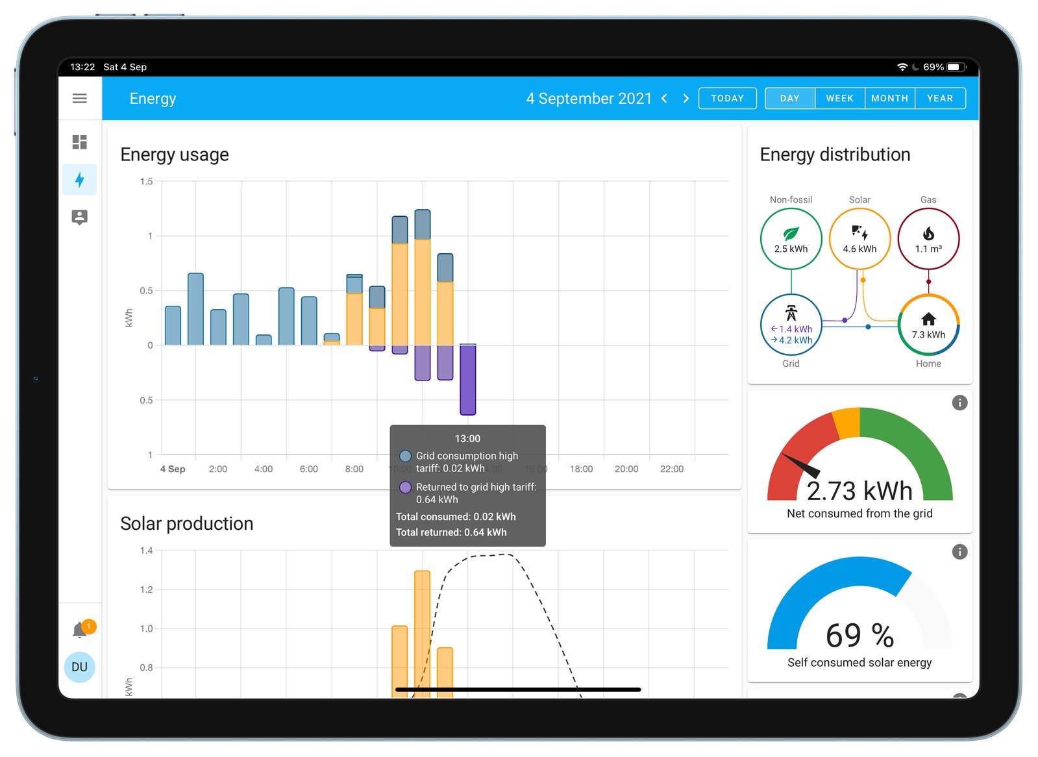The image size is (1038, 757).
Task: Click the Energy usage card heading
Action: (175, 155)
